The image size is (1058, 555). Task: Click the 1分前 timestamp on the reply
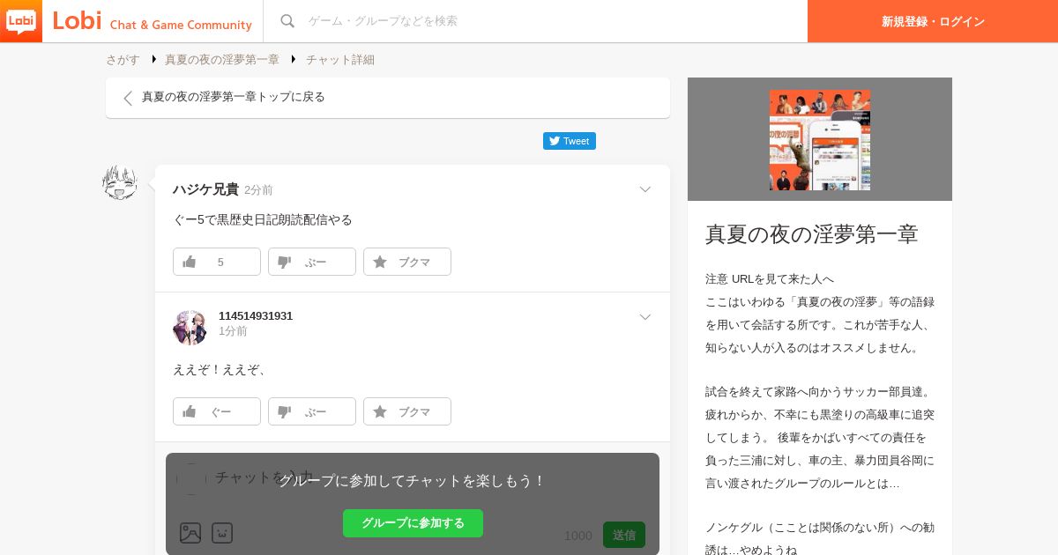(x=233, y=331)
